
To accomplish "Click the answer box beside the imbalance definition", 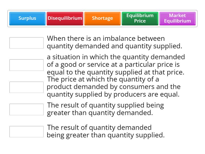I will pos(26,43).
